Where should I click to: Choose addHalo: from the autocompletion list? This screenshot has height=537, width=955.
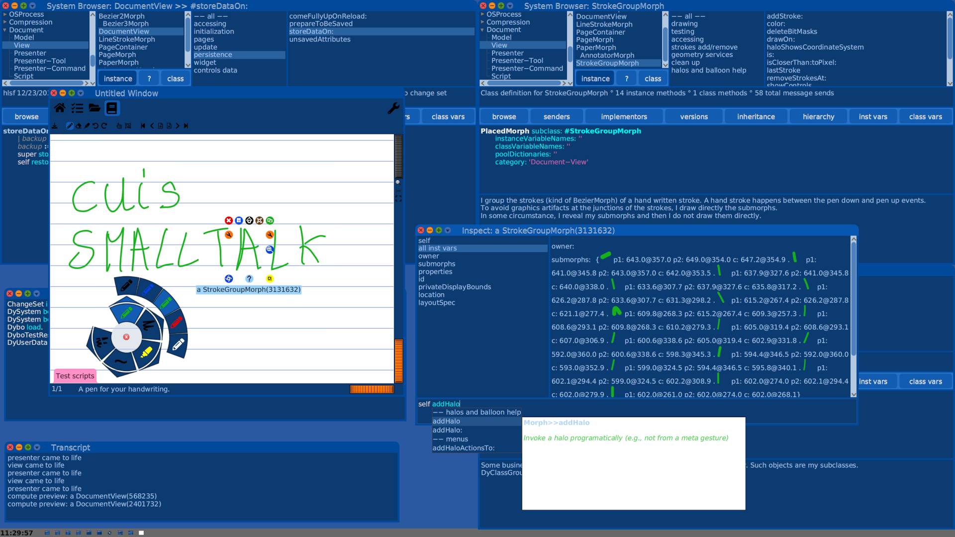(x=477, y=430)
